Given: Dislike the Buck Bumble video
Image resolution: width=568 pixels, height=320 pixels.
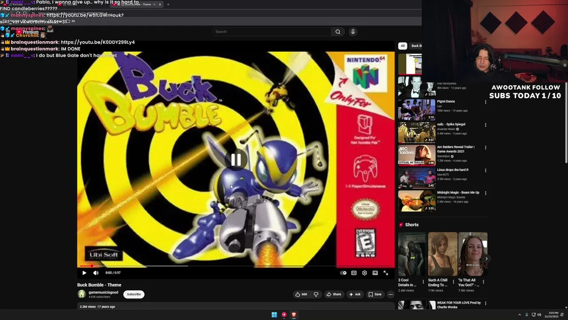Looking at the screenshot, I should point(316,294).
